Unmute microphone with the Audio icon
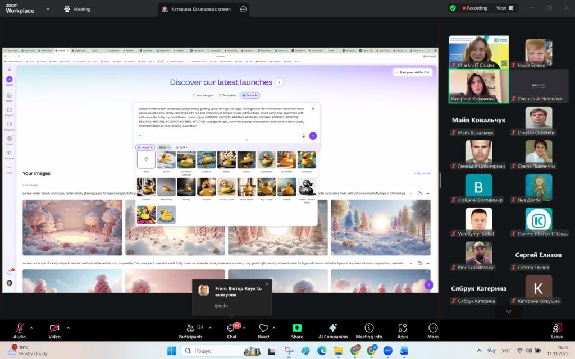Image resolution: width=575 pixels, height=359 pixels. [x=20, y=329]
